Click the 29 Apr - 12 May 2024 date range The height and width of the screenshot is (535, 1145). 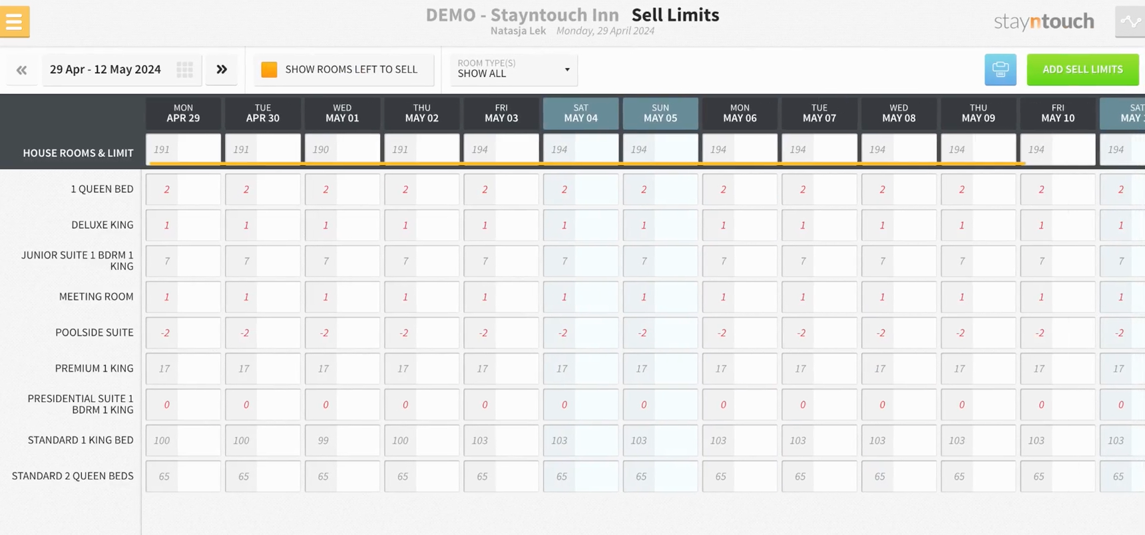pos(105,69)
